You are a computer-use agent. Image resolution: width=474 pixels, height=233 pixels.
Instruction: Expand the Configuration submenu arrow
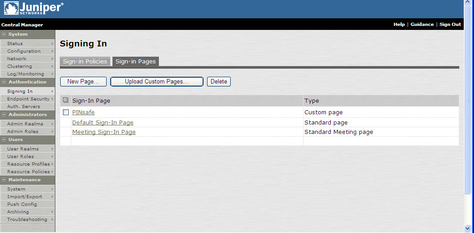(x=53, y=51)
